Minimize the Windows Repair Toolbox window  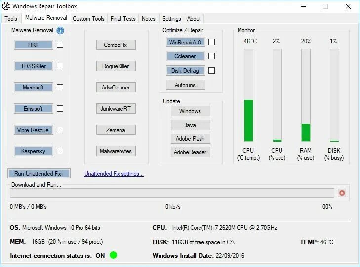(303, 6)
